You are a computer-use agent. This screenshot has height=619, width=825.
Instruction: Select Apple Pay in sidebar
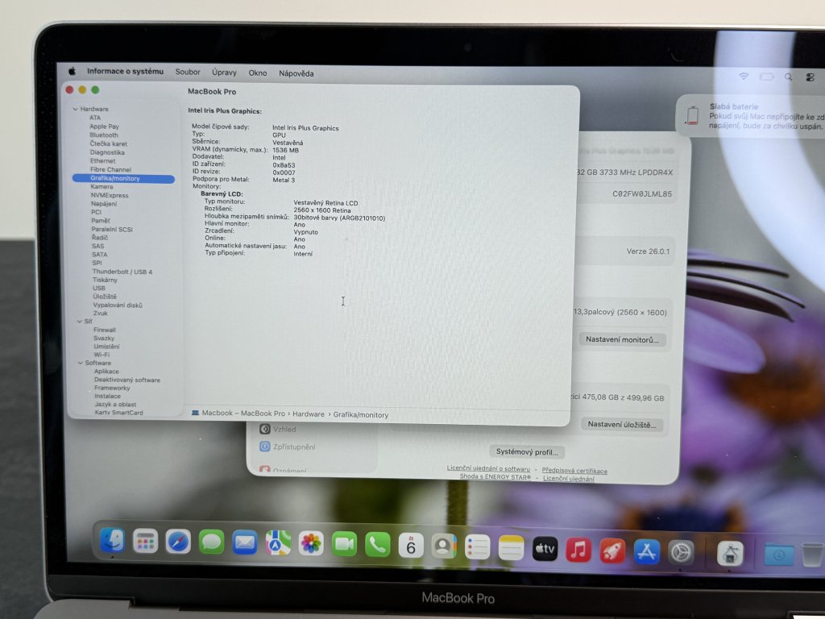(104, 127)
